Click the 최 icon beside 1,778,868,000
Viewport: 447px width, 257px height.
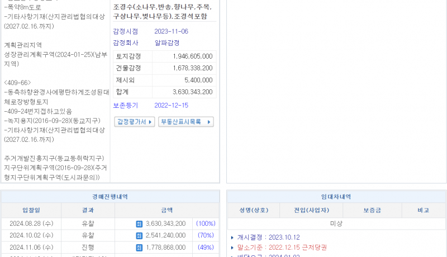tap(139, 247)
